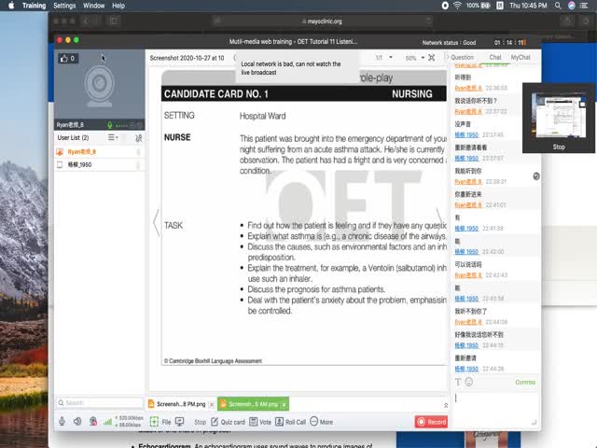Open the Notification Center list icon
The image size is (597, 448).
(584, 6)
